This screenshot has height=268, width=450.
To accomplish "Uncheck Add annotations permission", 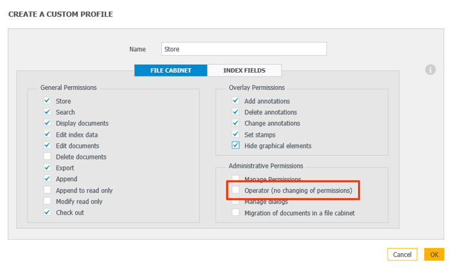I will point(236,101).
